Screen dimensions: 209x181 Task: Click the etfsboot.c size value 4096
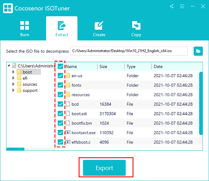coord(104,142)
